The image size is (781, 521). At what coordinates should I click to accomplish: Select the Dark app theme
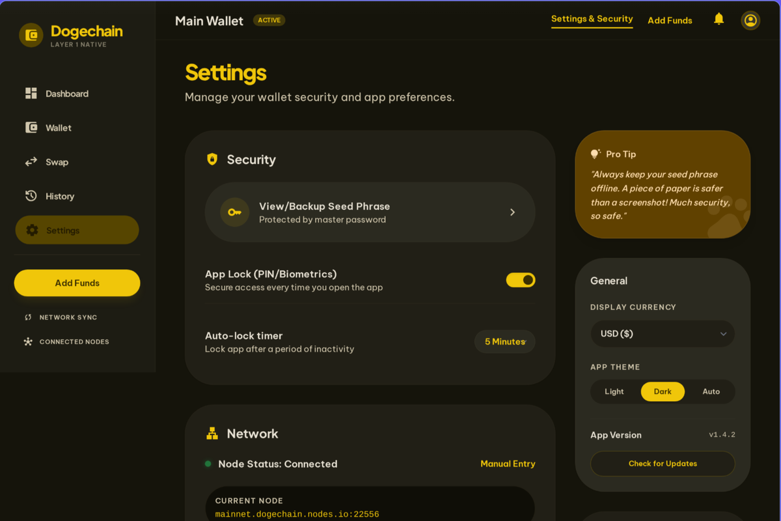[663, 391]
